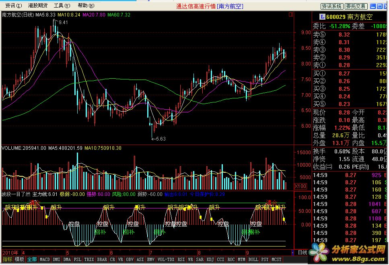
Task: Open the 资讯 menu
Action: click(13, 6)
